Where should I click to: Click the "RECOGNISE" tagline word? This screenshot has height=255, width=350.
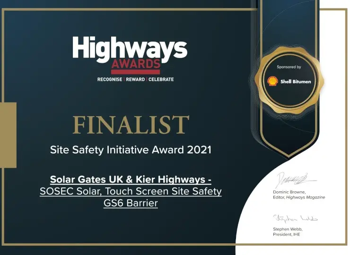(110, 79)
